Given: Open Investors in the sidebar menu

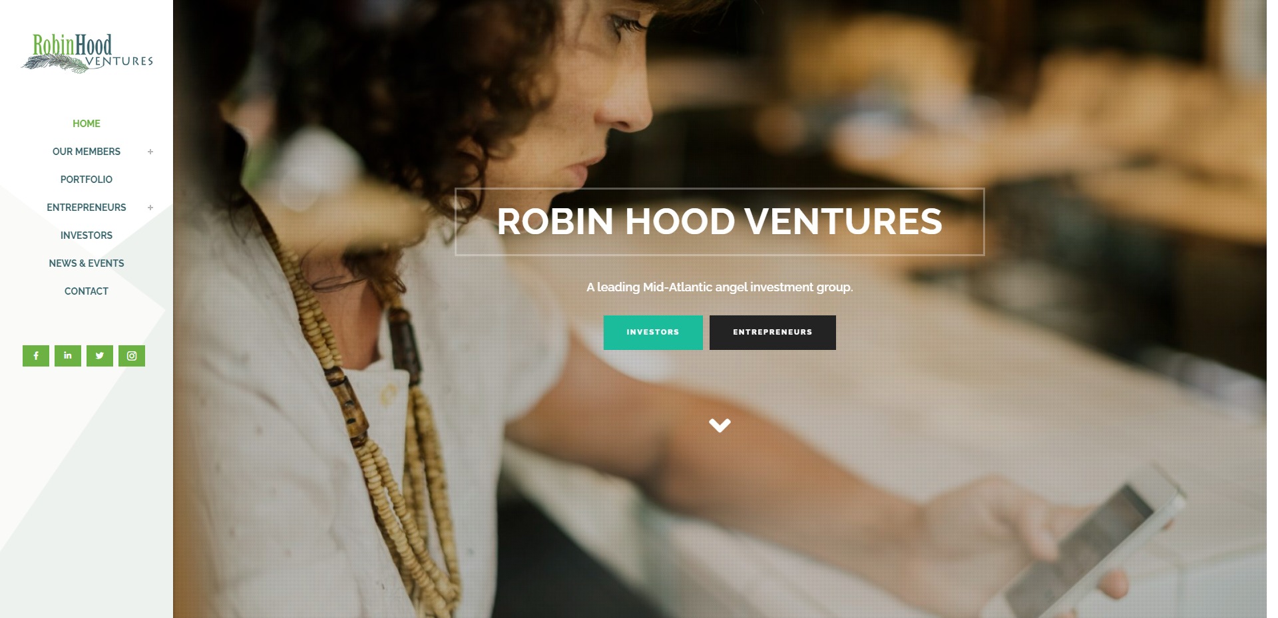Looking at the screenshot, I should [87, 235].
